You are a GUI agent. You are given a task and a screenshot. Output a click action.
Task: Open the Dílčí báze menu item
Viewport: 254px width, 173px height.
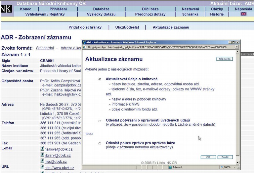(150, 9)
